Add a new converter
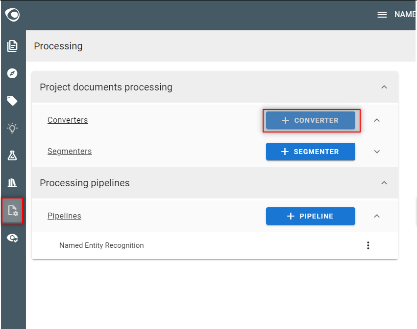Image resolution: width=417 pixels, height=329 pixels. point(311,120)
